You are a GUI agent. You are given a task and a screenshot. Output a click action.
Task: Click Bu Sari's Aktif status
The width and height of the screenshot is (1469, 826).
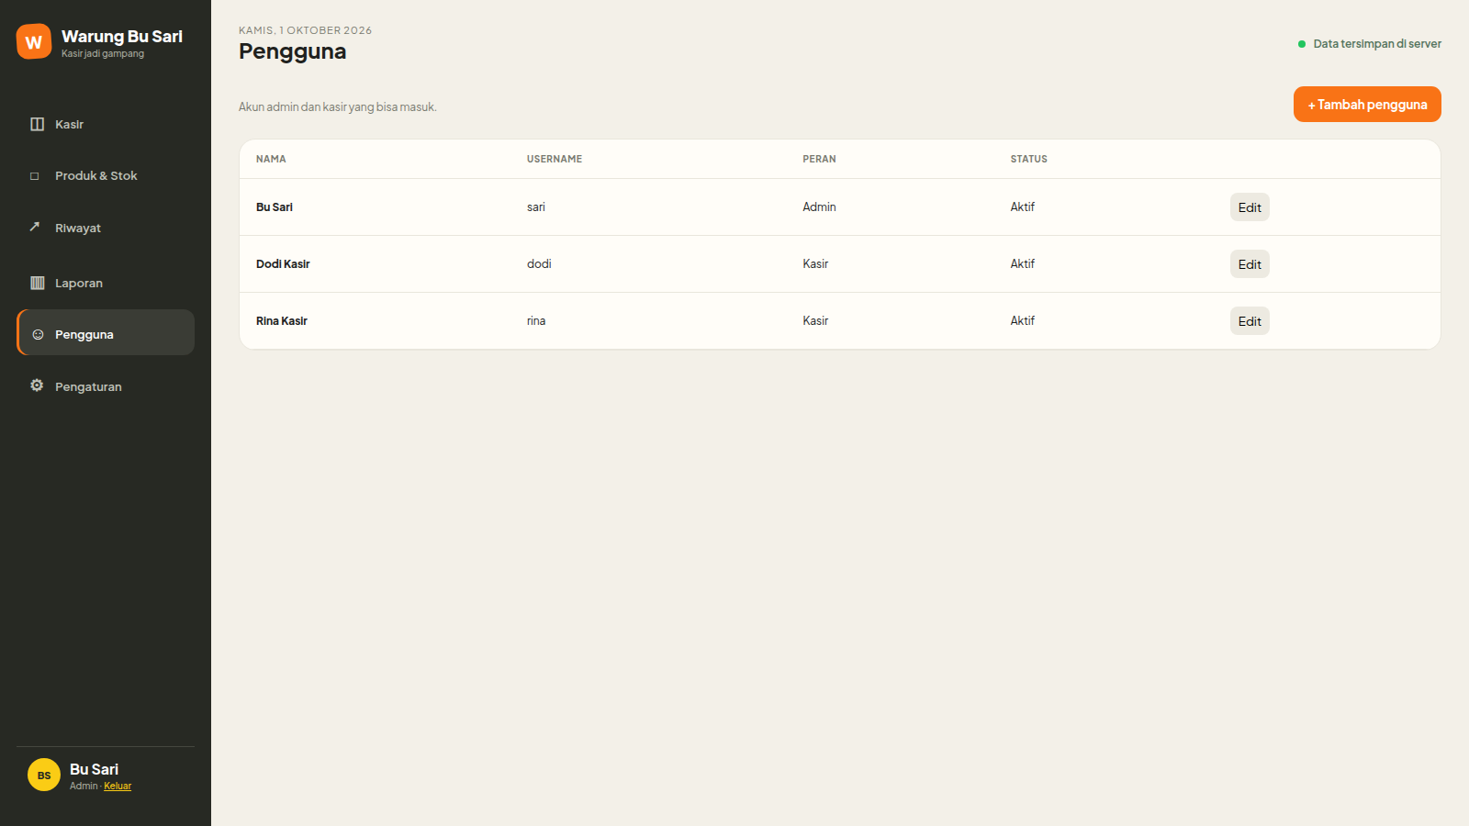pyautogui.click(x=1023, y=207)
